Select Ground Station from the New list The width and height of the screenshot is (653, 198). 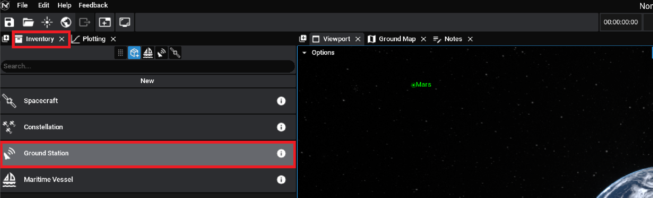46,153
